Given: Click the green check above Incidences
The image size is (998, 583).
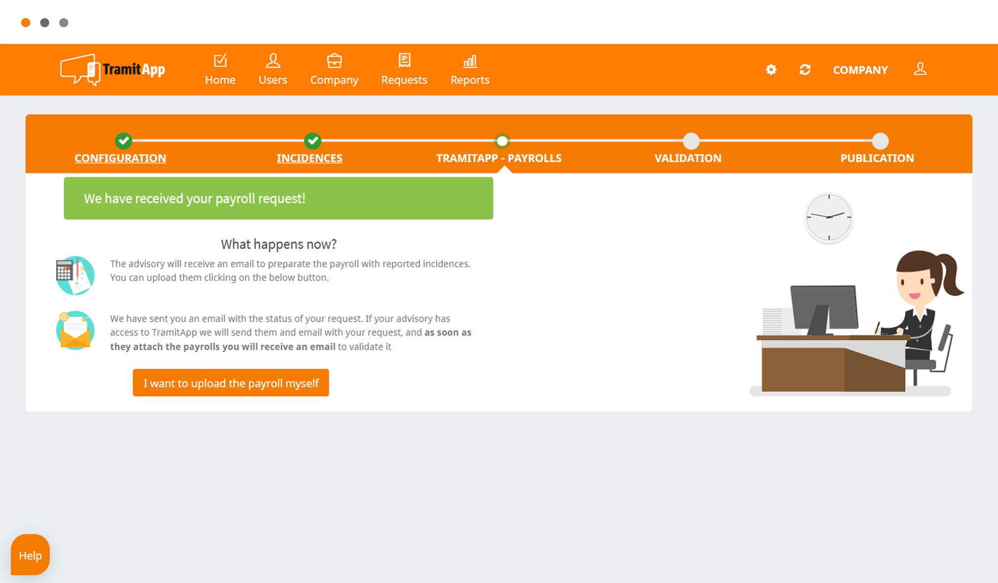Looking at the screenshot, I should [312, 141].
